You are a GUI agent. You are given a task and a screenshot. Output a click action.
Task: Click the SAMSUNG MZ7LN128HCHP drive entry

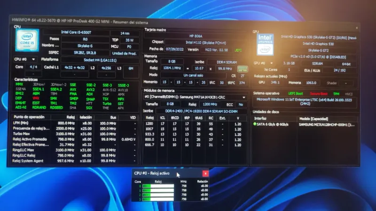pos(327,125)
